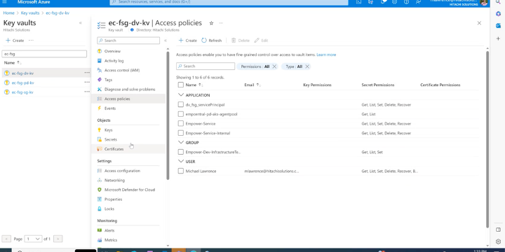
Task: Open ec-fsg-pd-kv key vault
Action: tap(23, 83)
